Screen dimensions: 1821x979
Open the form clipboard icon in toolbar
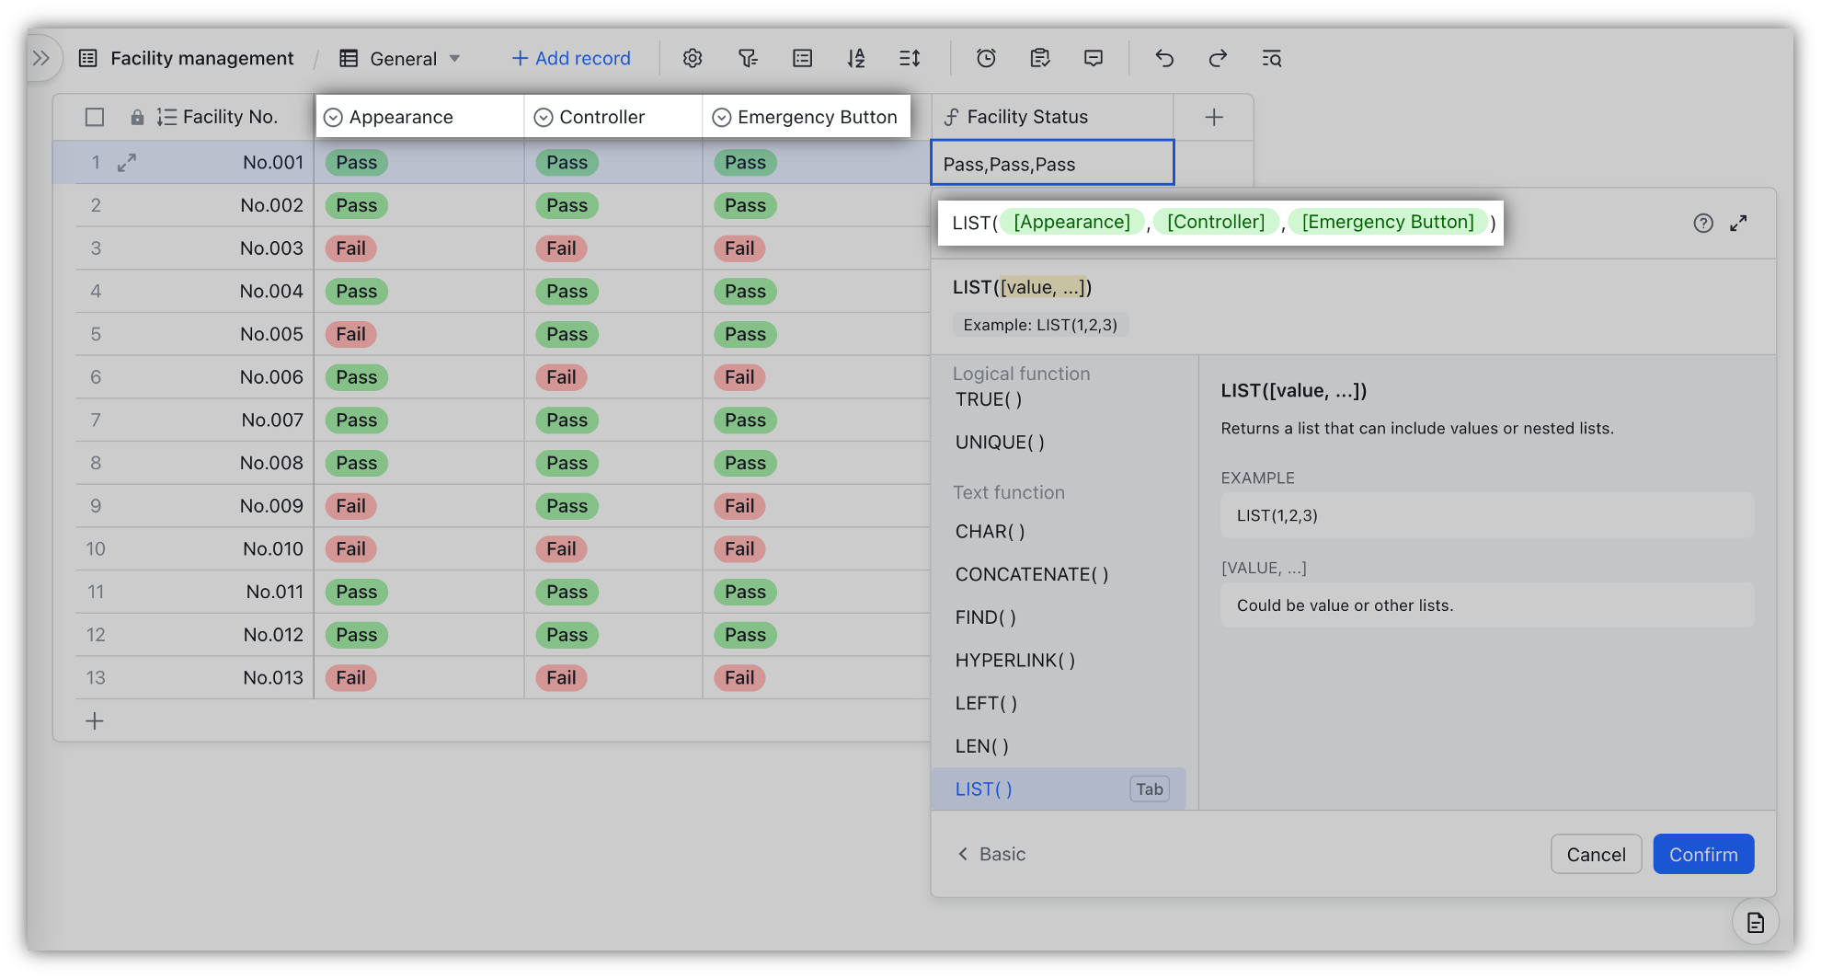pos(1039,58)
